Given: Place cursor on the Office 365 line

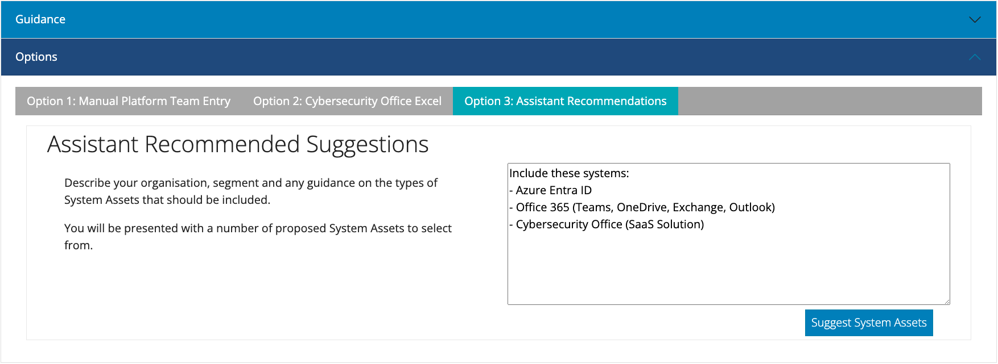Looking at the screenshot, I should coord(642,207).
